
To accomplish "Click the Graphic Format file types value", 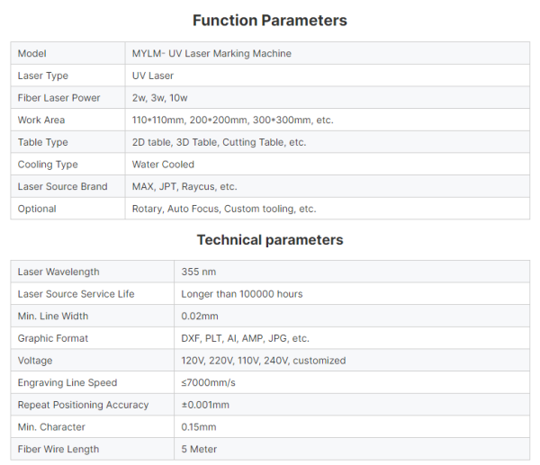I will pos(245,338).
